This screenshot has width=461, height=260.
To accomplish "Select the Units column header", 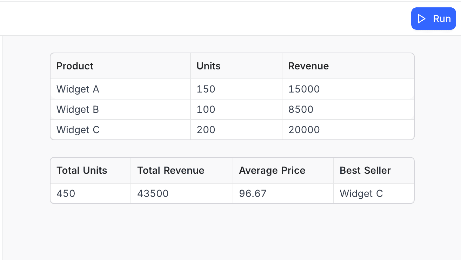I will tap(208, 66).
